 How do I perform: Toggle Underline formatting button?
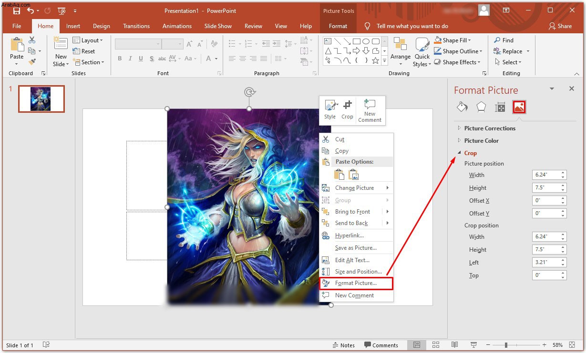pyautogui.click(x=141, y=59)
